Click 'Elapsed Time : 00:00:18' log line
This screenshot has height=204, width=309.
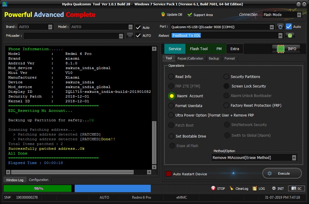pyautogui.click(x=35, y=163)
